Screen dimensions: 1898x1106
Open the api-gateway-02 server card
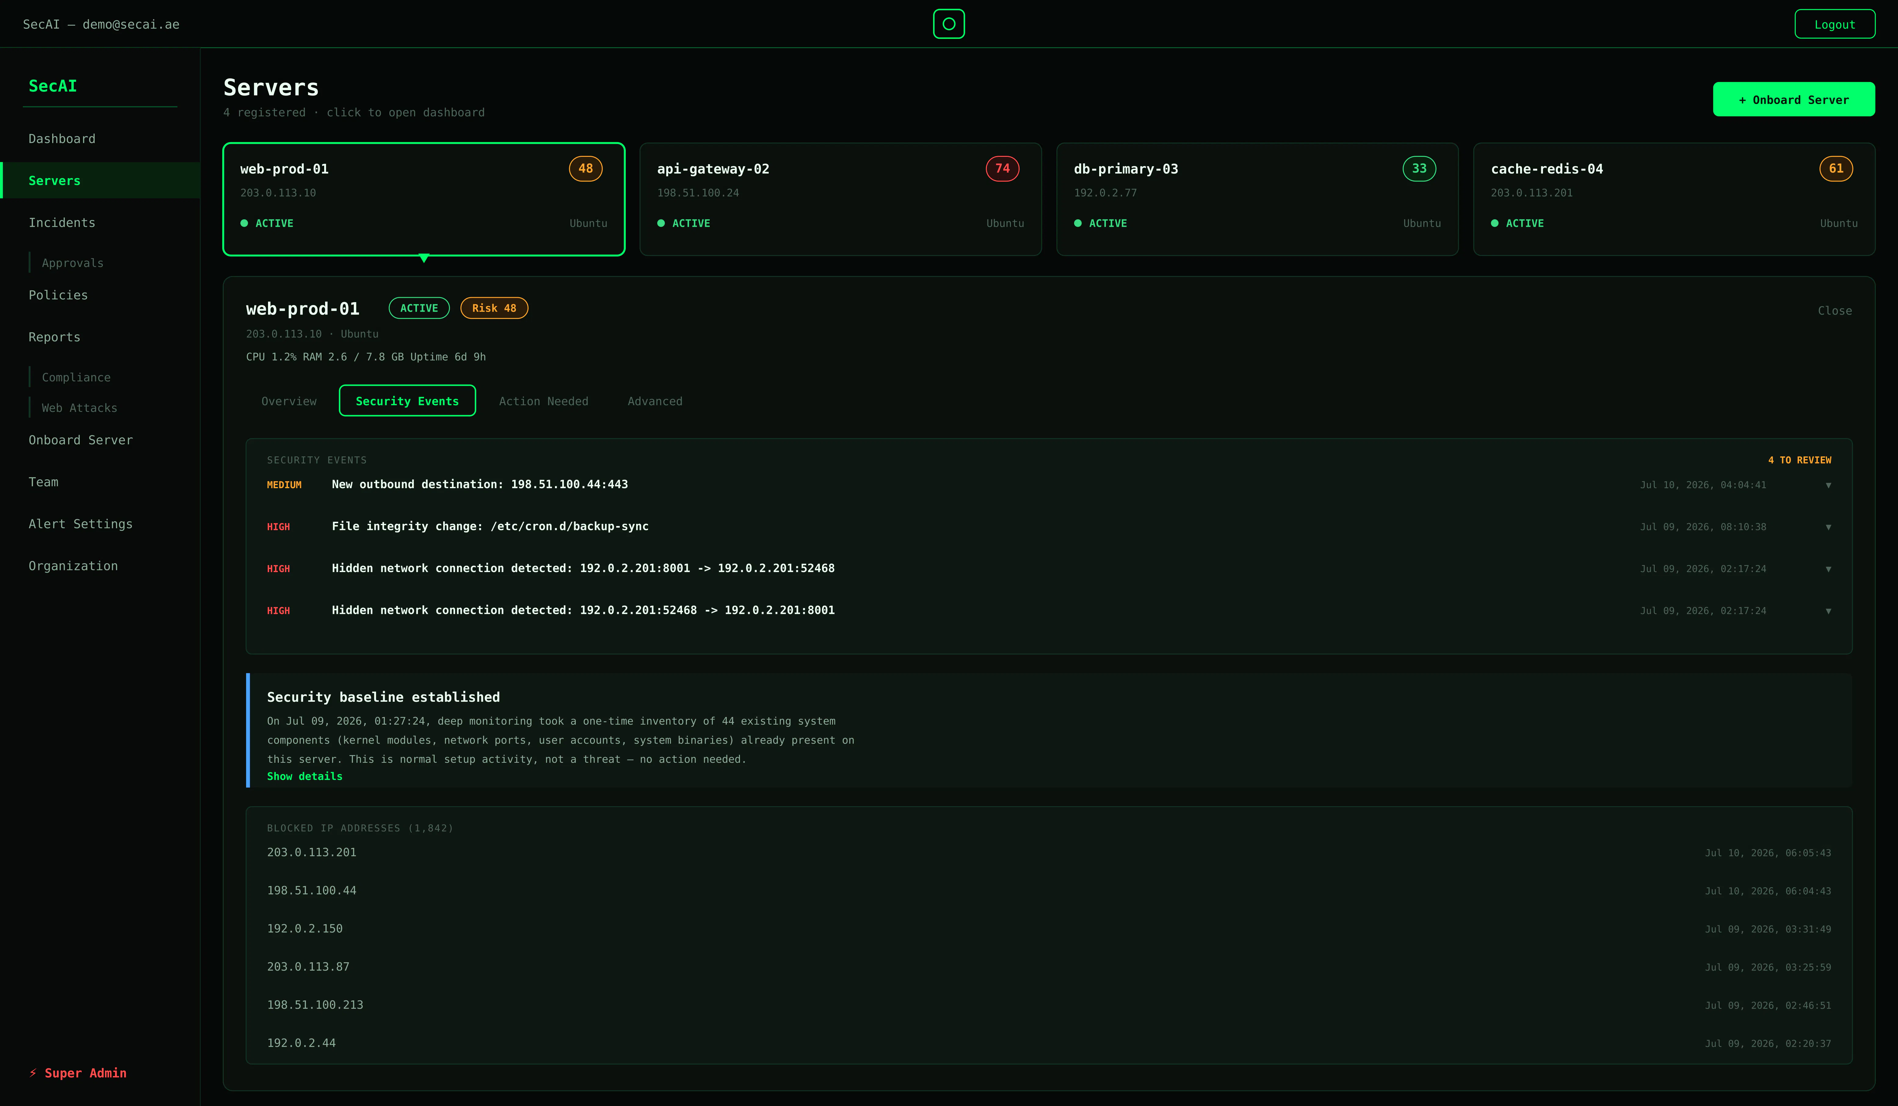(841, 200)
